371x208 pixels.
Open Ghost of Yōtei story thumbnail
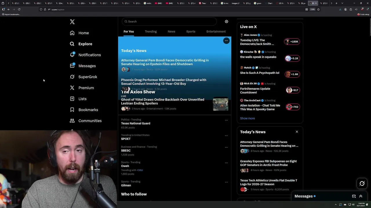pyautogui.click(x=221, y=104)
